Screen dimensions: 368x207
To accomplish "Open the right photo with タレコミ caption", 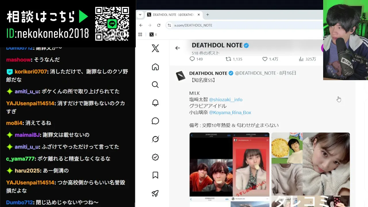I will pyautogui.click(x=310, y=170).
